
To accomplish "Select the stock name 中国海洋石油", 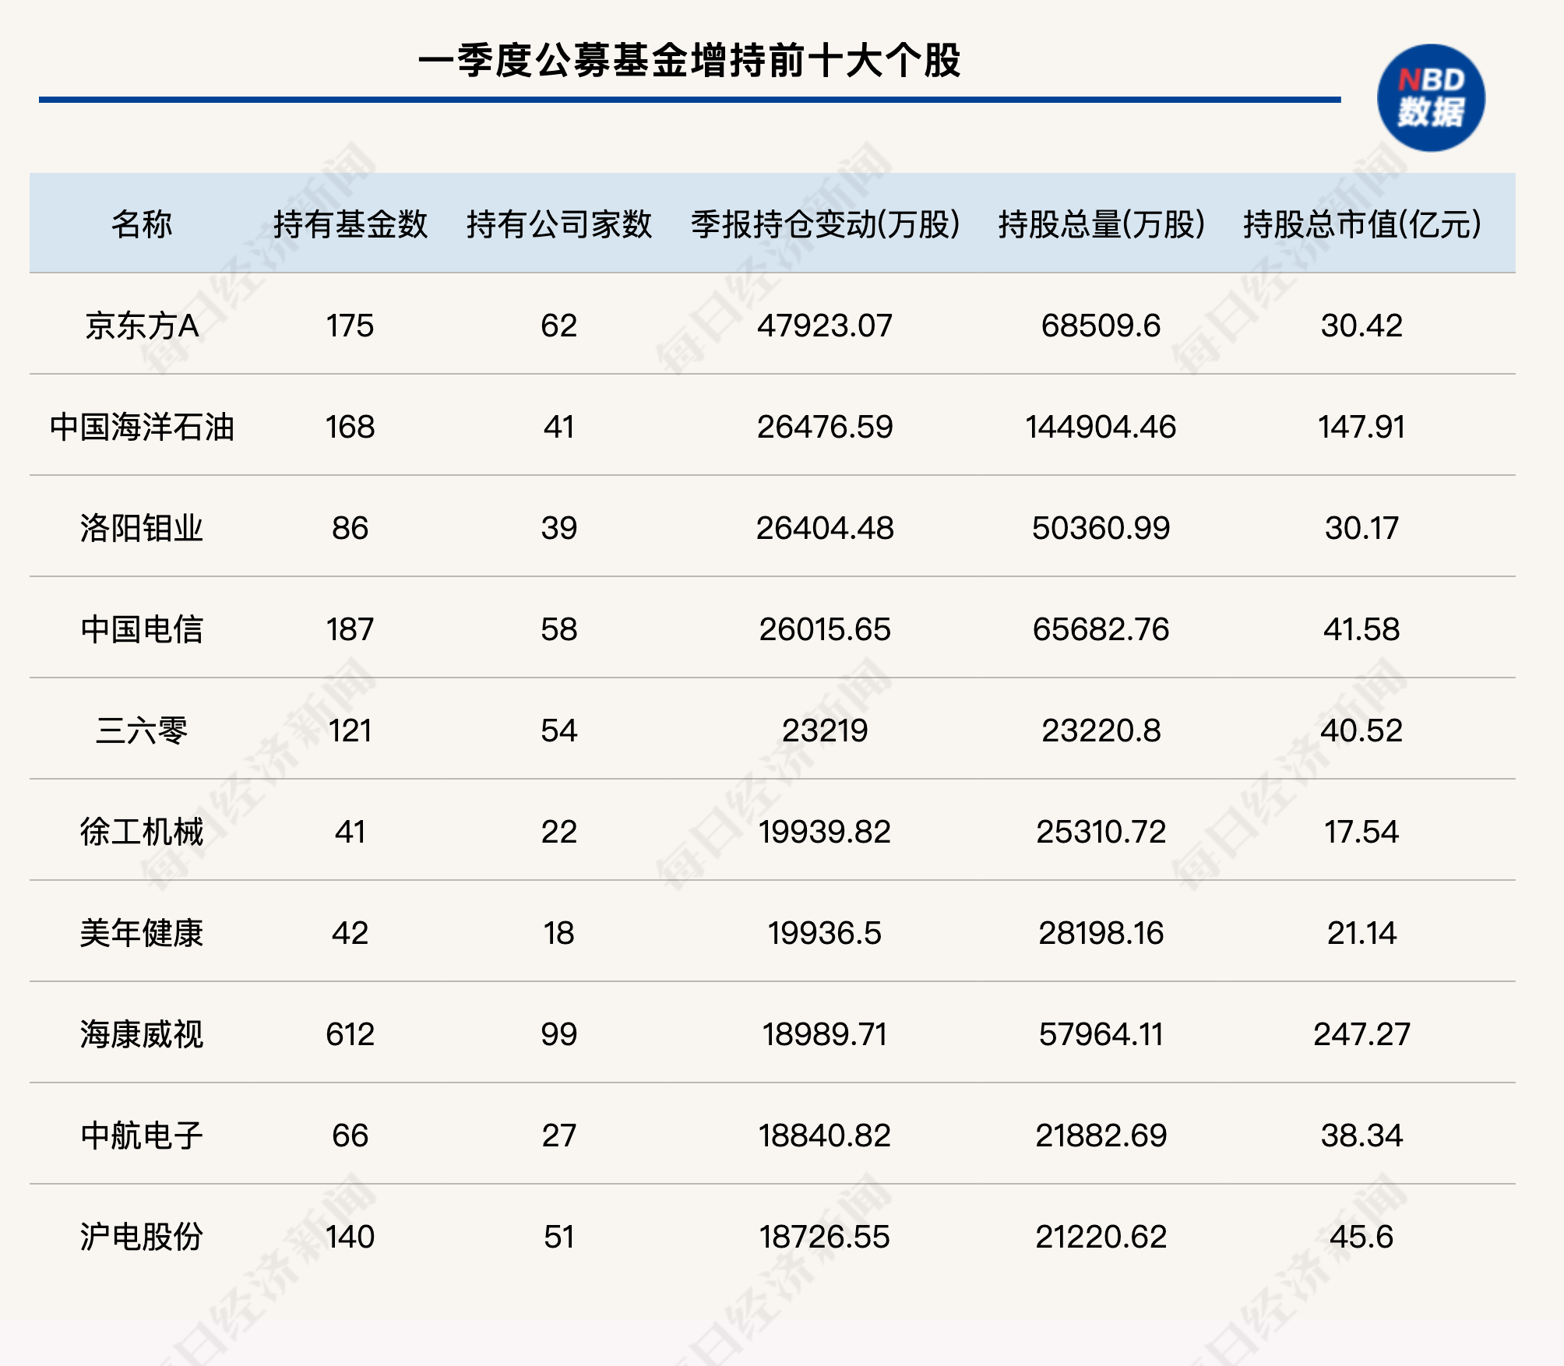I will click(142, 427).
